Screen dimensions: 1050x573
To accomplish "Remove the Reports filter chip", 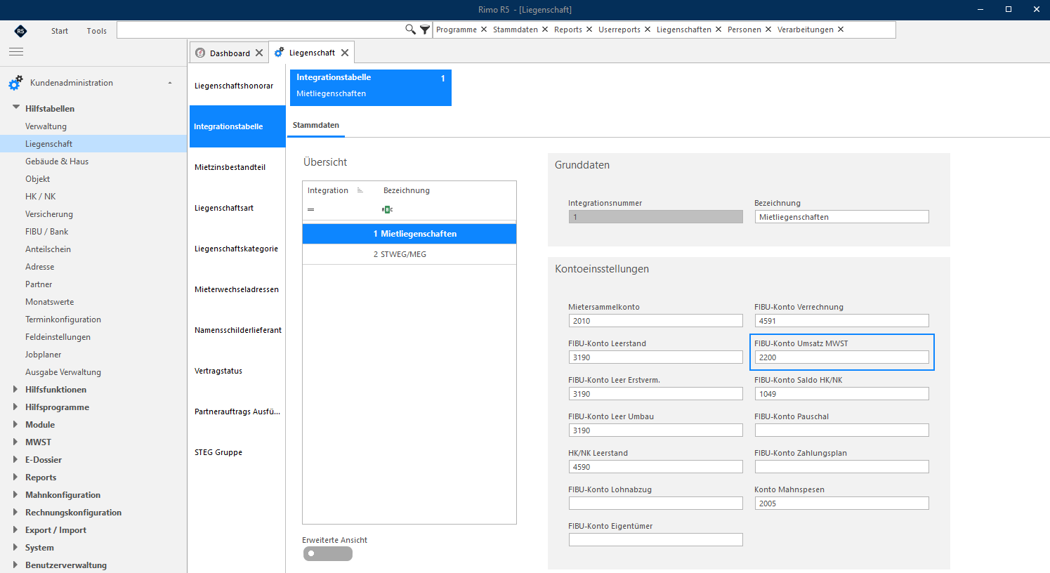I will click(589, 29).
